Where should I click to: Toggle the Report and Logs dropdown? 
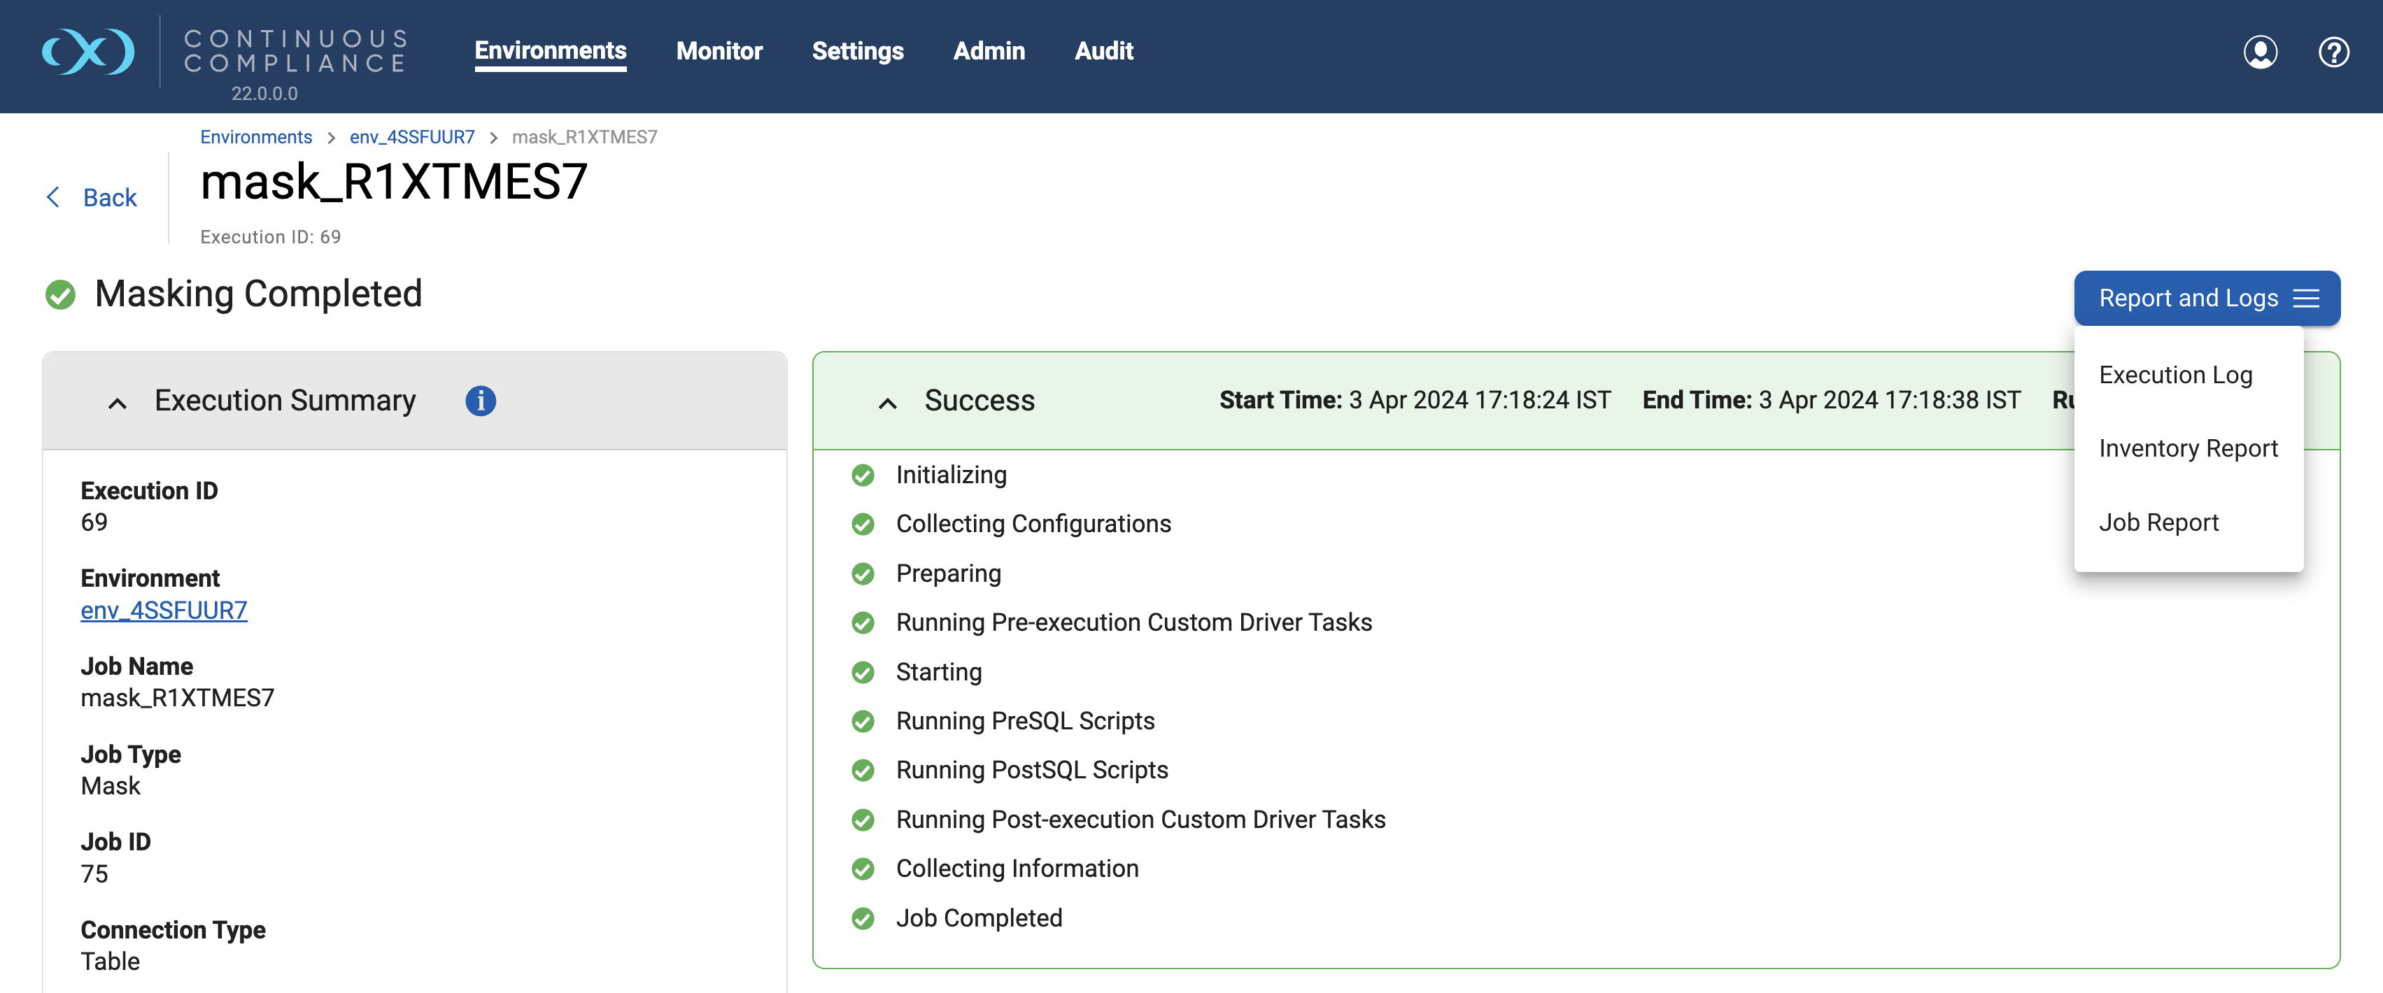pos(2206,298)
